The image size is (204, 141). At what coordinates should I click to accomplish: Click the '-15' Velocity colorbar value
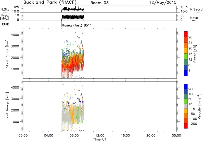point(192,109)
